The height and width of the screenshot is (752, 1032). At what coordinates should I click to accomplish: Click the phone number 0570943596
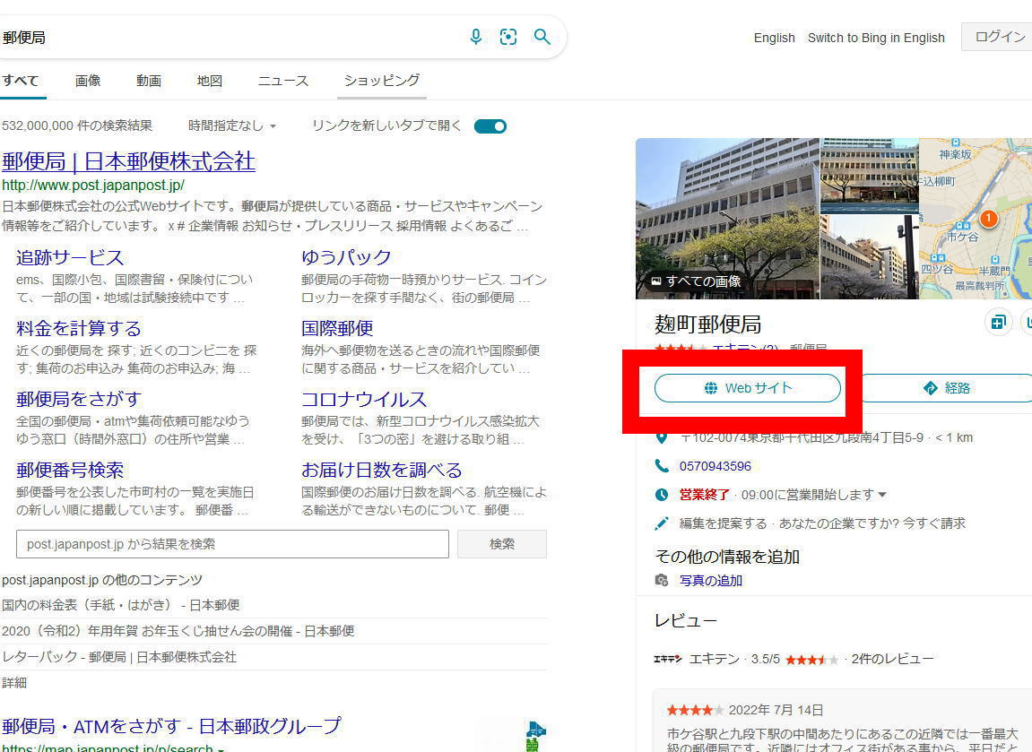(715, 466)
